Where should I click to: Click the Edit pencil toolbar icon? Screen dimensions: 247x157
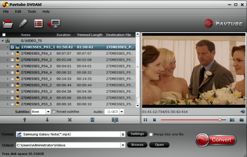pos(23,24)
